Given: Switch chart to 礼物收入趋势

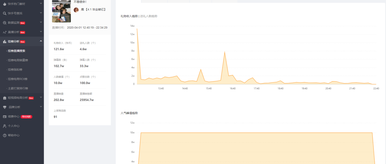Looking at the screenshot, I should point(129,16).
